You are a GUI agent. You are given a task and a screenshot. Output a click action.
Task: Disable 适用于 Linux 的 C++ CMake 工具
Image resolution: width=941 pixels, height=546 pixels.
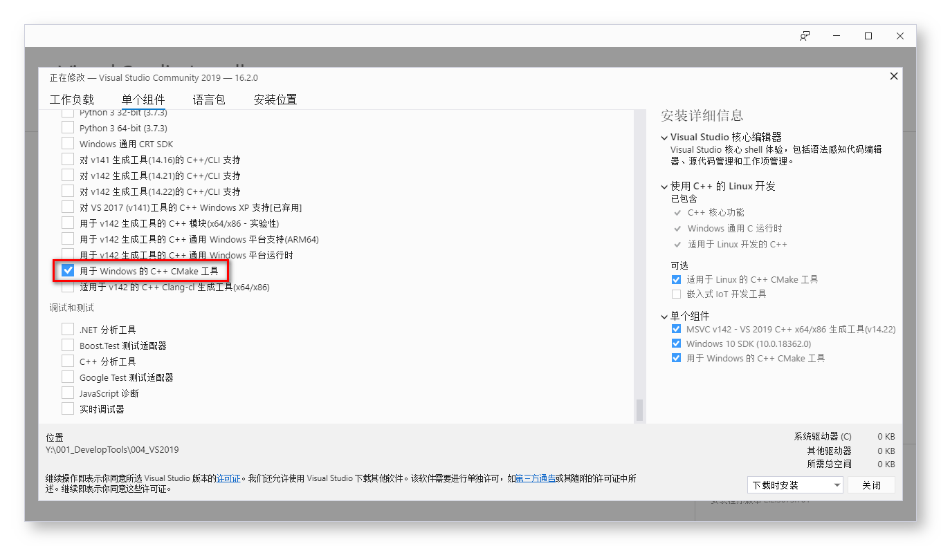pyautogui.click(x=675, y=279)
